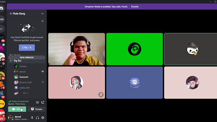The image size is (217, 122).
Task: Disable Streamer Mode
Action: click(135, 7)
